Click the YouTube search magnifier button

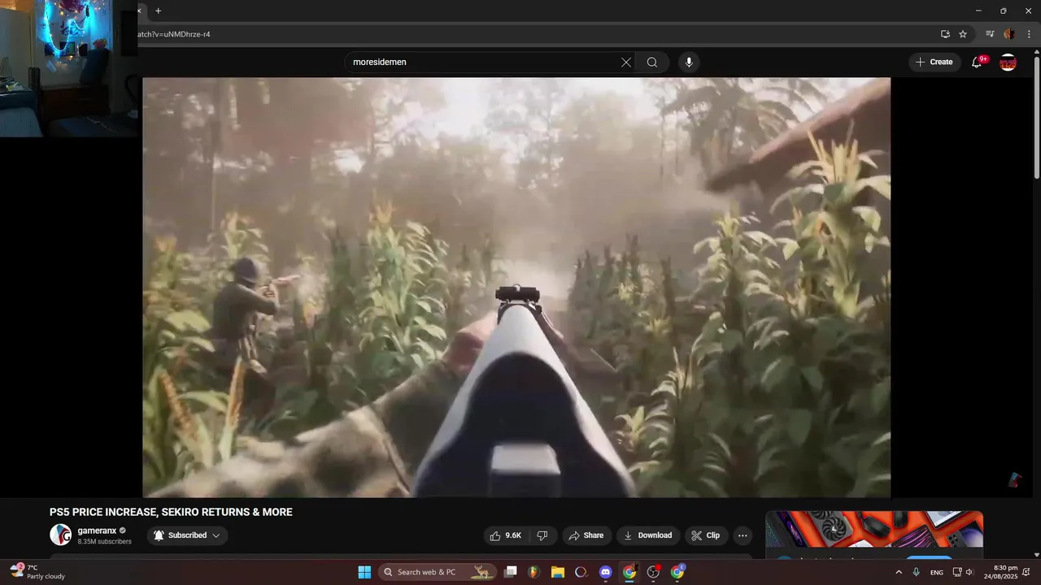pos(652,63)
